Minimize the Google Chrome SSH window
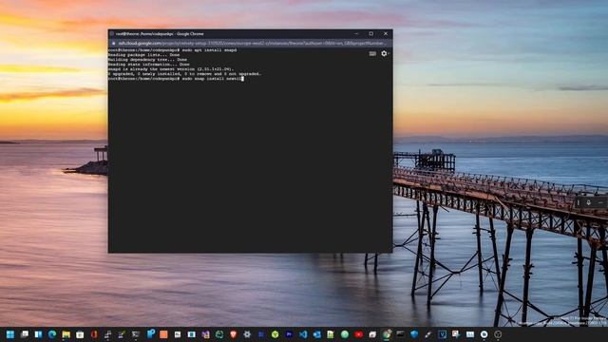Screen dimensions: 608x342 pyautogui.click(x=356, y=34)
